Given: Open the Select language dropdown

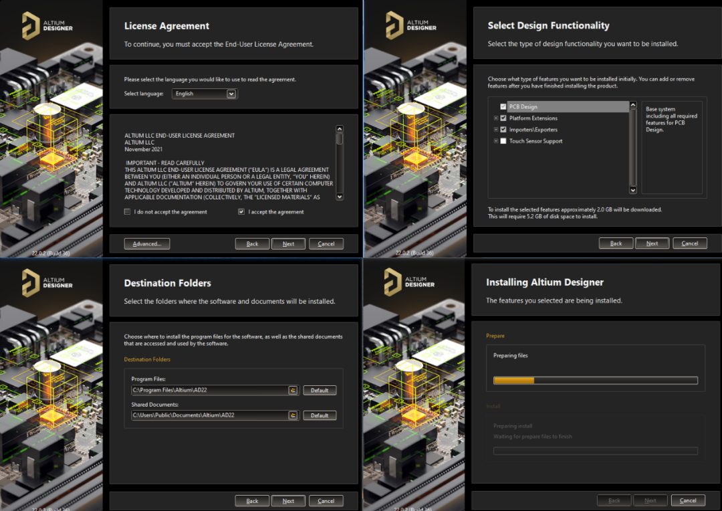Looking at the screenshot, I should click(x=231, y=94).
